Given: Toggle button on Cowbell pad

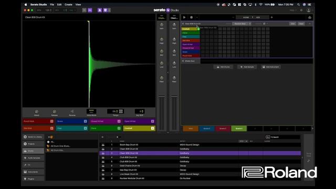Looking at the screenshot, I should pyautogui.click(x=153, y=128).
